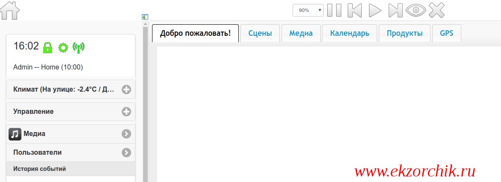Screen dimensions: 501x182
Task: Expand the Управление section
Action: coord(126,112)
